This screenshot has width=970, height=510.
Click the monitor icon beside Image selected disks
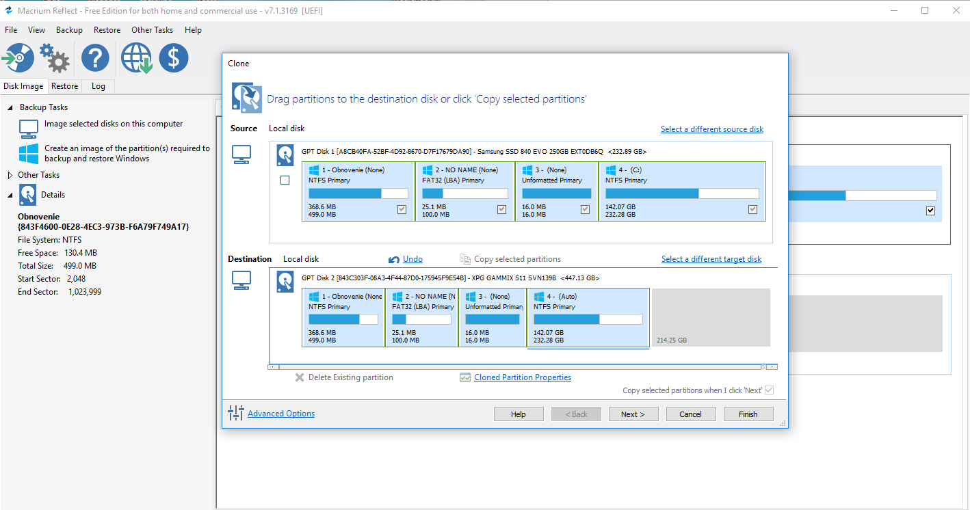click(x=28, y=129)
